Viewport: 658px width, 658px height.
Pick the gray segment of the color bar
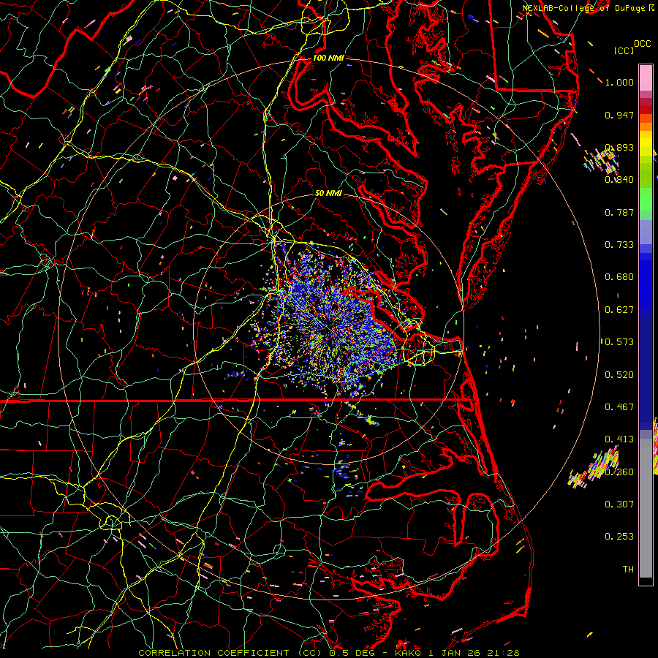pyautogui.click(x=646, y=508)
